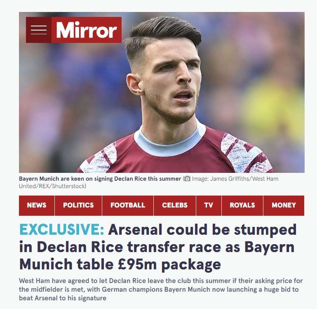Open the Arsenal Declan Rice headline

pyautogui.click(x=158, y=247)
